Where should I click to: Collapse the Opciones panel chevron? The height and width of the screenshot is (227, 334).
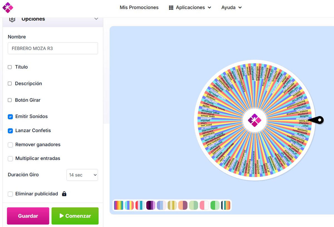tap(96, 19)
